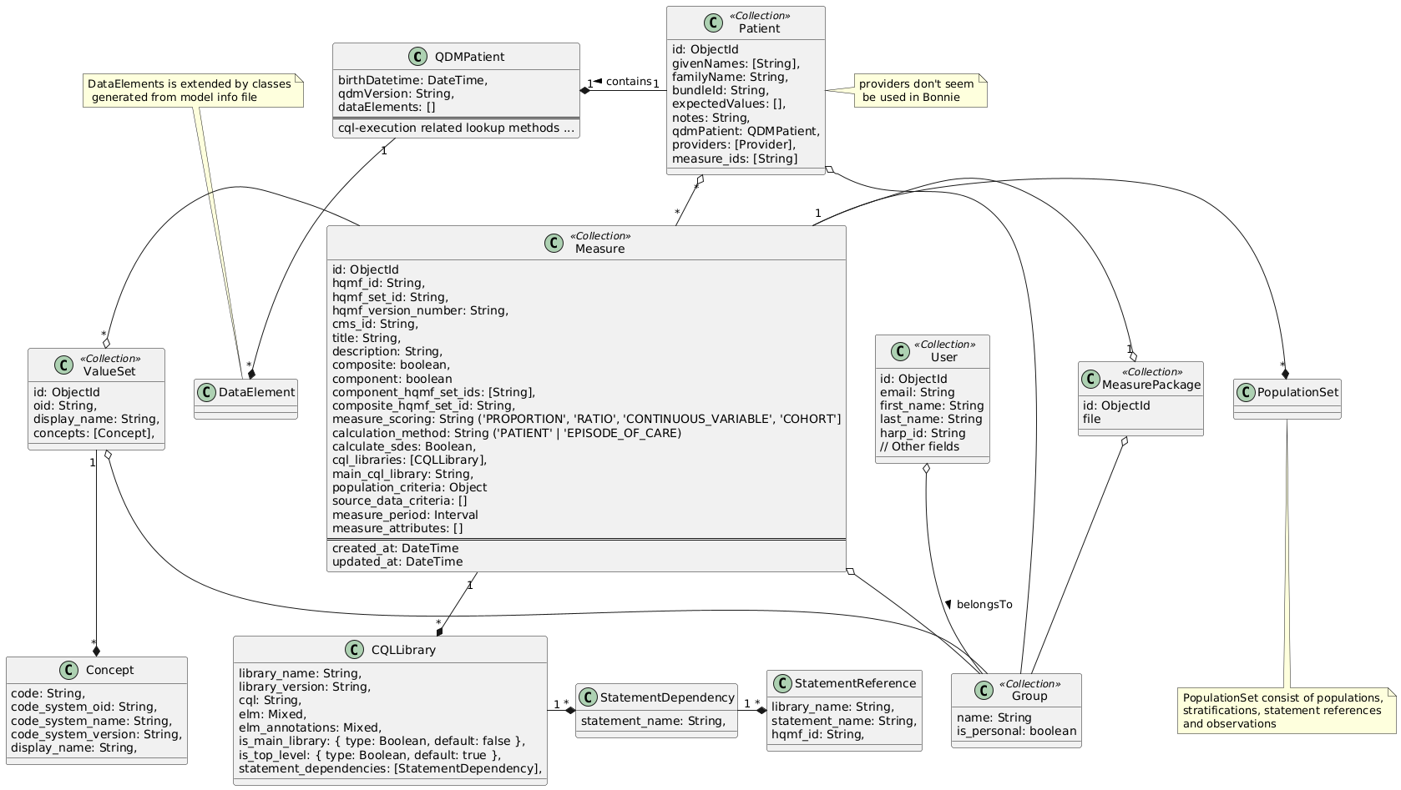1401x790 pixels.
Task: Click 'cql-execution related lookup methods ...' text
Action: point(456,128)
